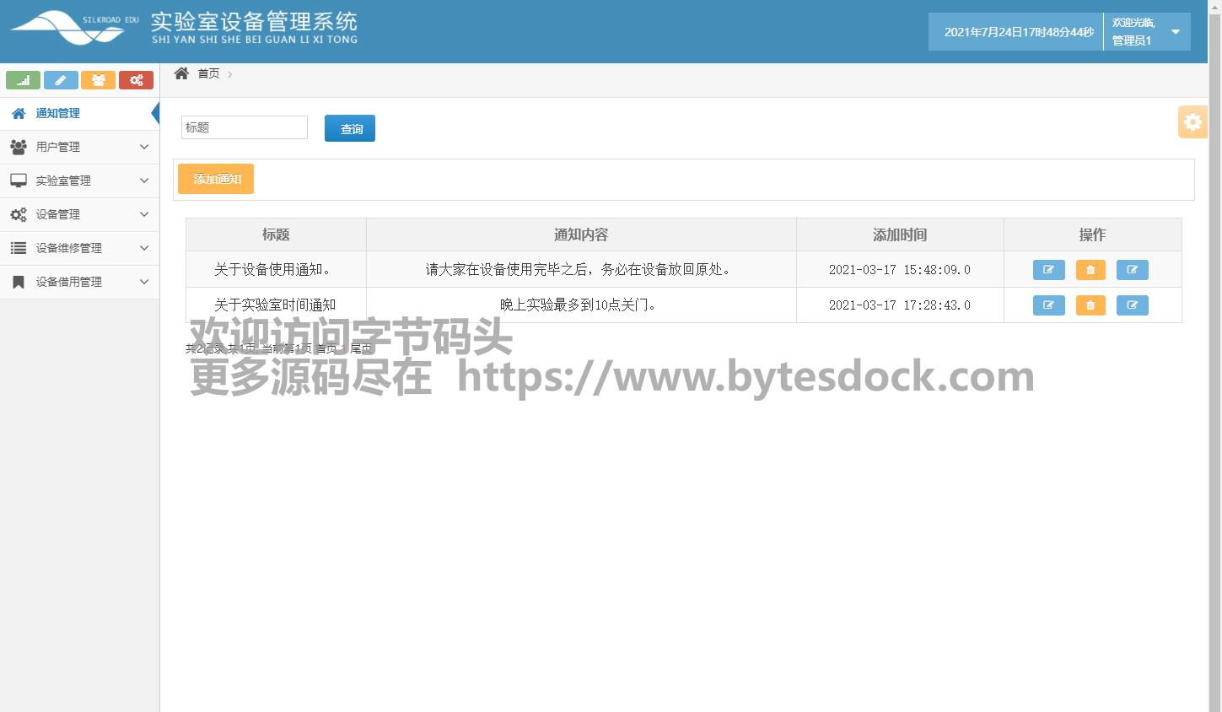This screenshot has width=1222, height=712.
Task: Click the red gears shortcut icon
Action: pyautogui.click(x=136, y=80)
